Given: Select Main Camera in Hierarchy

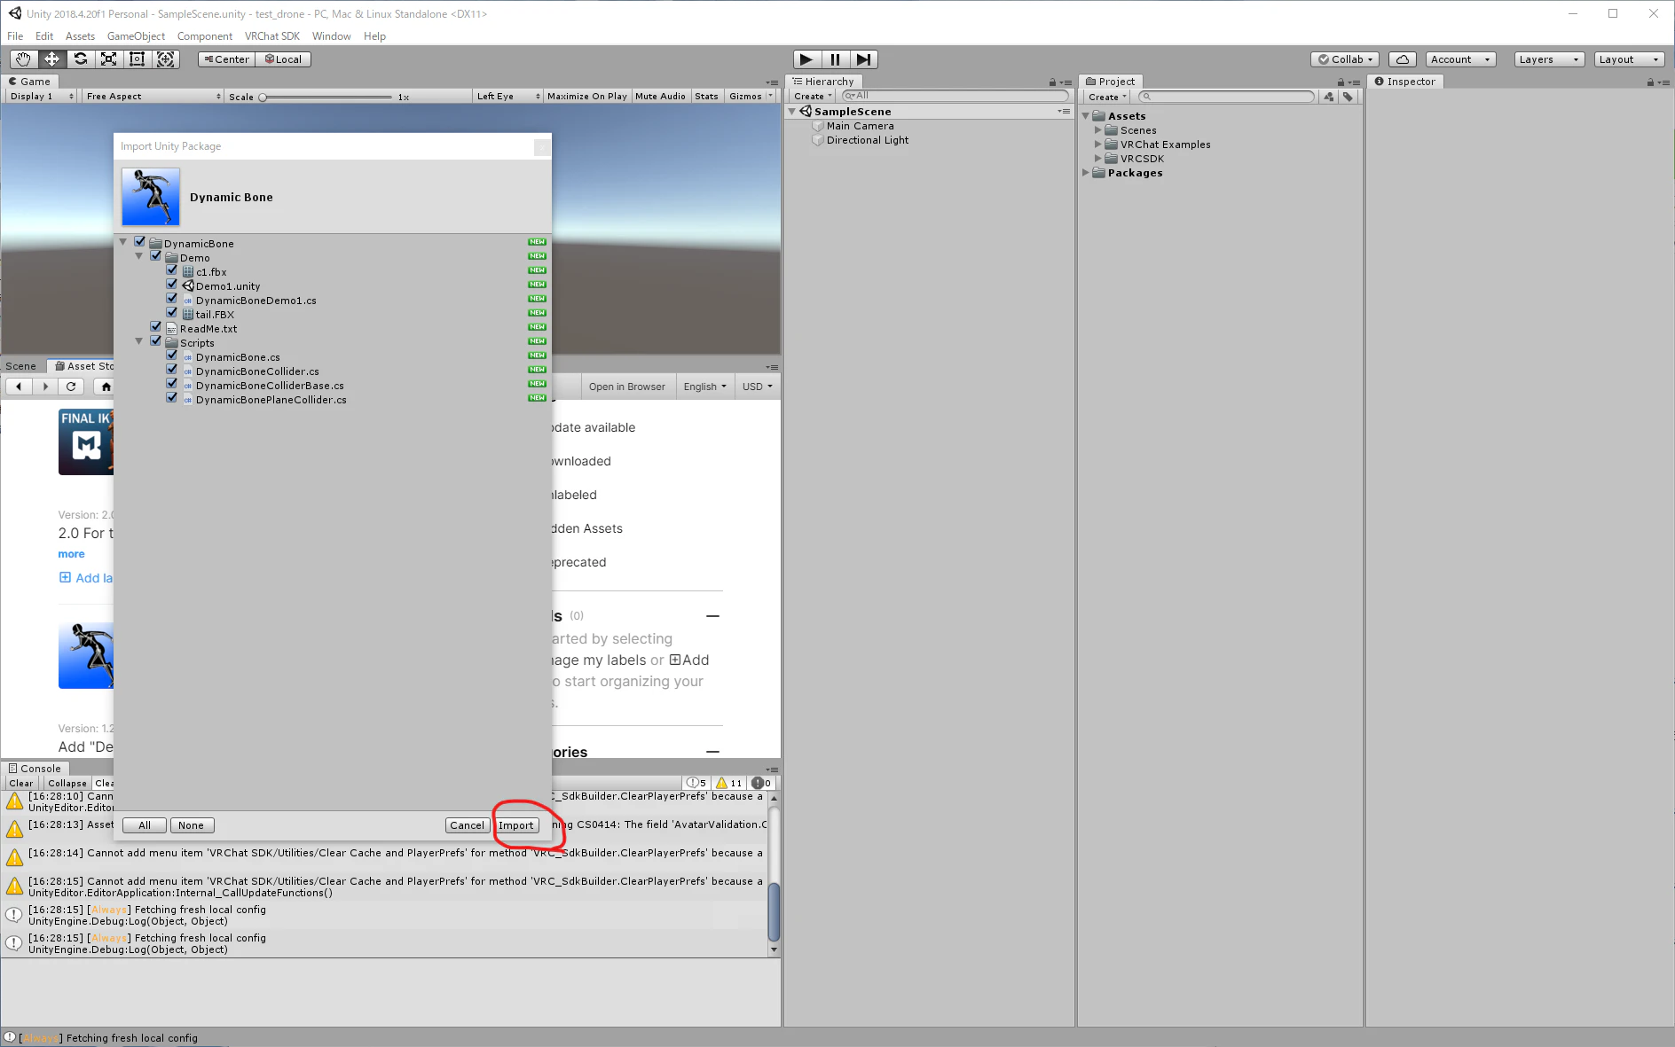Looking at the screenshot, I should coord(860,126).
